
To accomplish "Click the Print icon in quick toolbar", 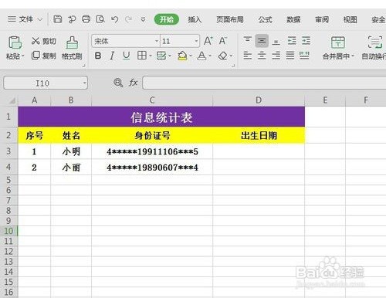I will (86, 19).
